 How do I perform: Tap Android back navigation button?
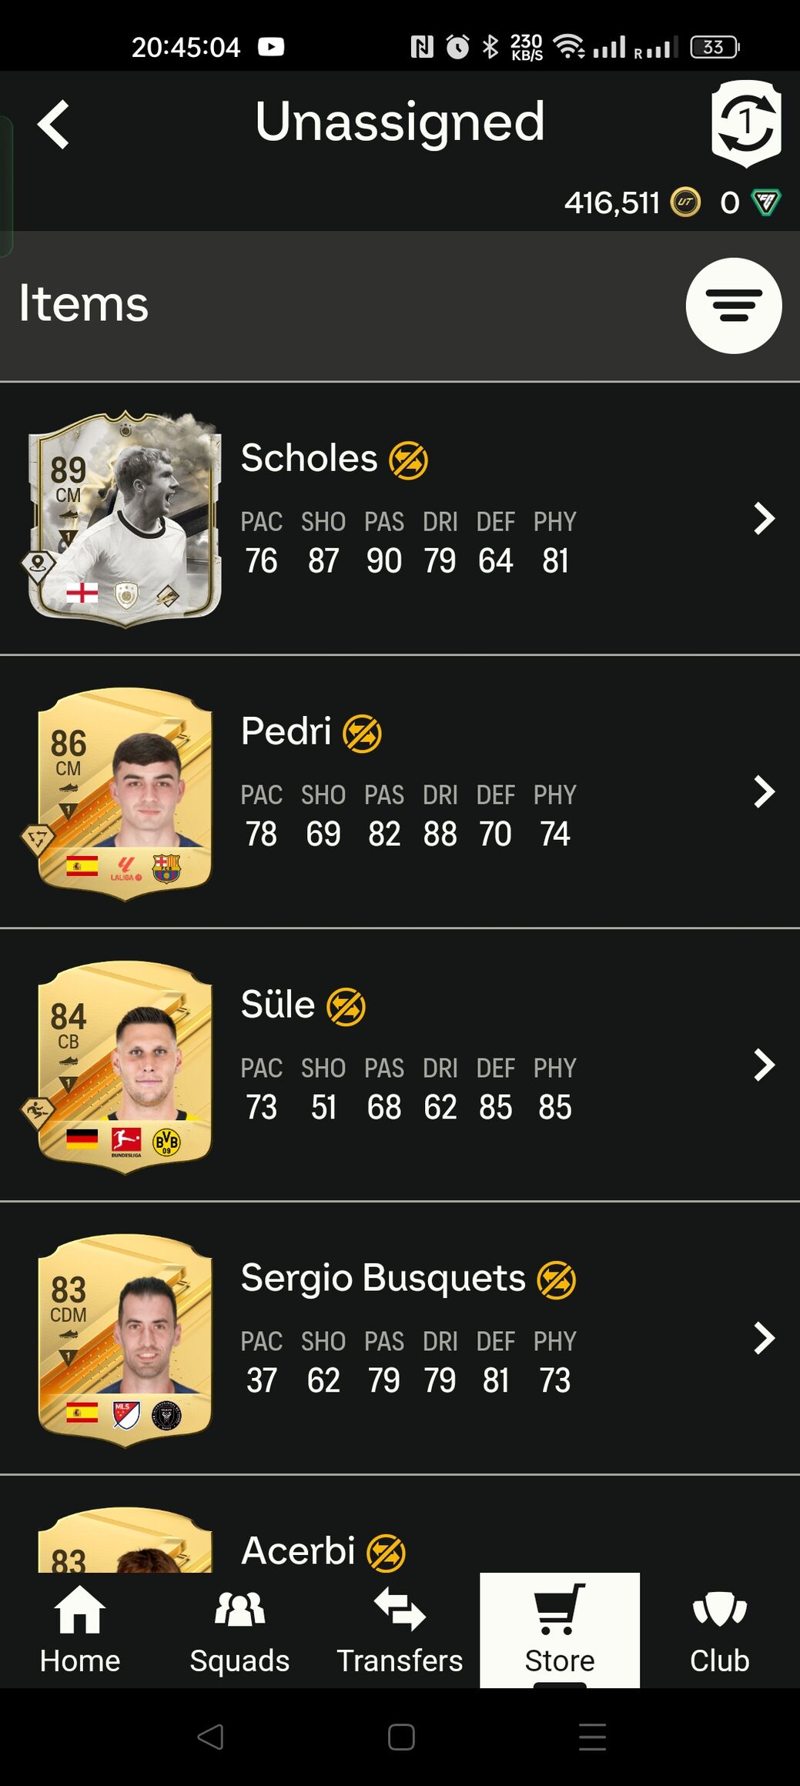(x=210, y=1737)
